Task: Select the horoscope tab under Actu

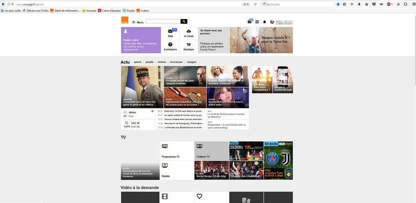Action: click(x=177, y=62)
